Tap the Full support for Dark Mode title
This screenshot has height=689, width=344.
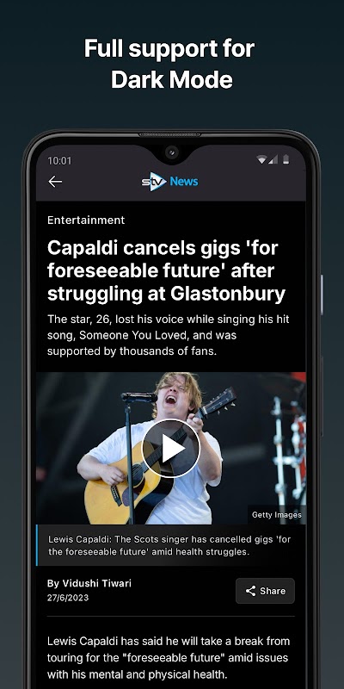pyautogui.click(x=170, y=64)
